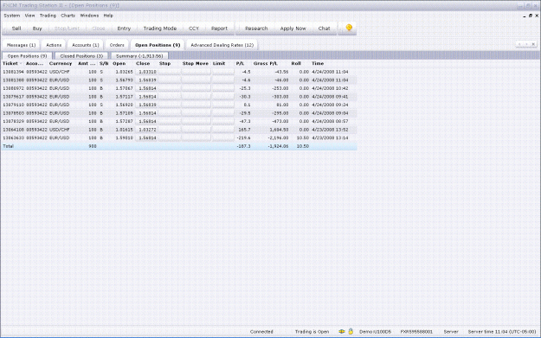Click close price 1.03310 for ticket 13081394
Image resolution: width=541 pixels, height=338 pixels.
tap(147, 72)
